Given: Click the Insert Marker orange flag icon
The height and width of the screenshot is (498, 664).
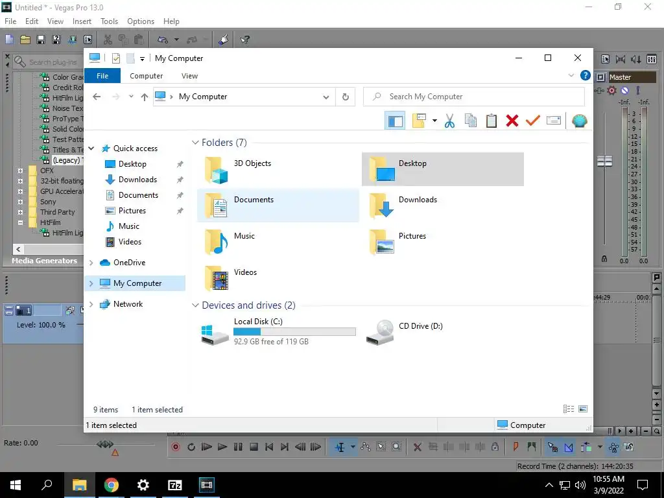Looking at the screenshot, I should pyautogui.click(x=516, y=447).
